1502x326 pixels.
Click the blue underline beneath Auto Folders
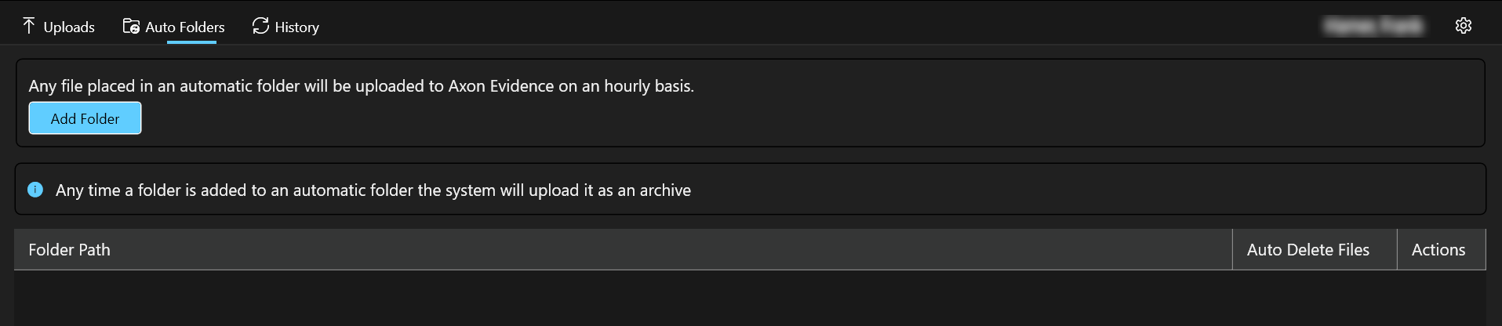[x=191, y=42]
